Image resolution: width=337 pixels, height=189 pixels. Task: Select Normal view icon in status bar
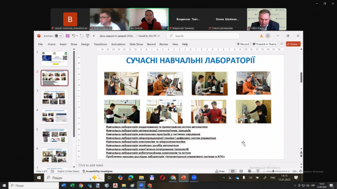pyautogui.click(x=233, y=171)
